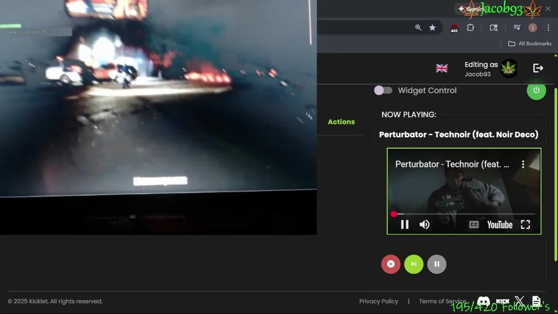Click the zoom magnifier icon in address bar
The height and width of the screenshot is (314, 558).
(x=418, y=27)
